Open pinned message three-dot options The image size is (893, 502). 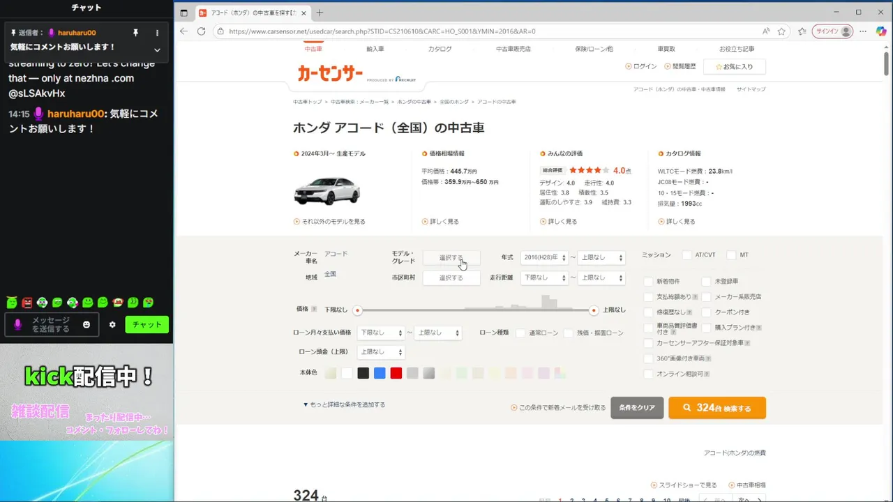(157, 33)
